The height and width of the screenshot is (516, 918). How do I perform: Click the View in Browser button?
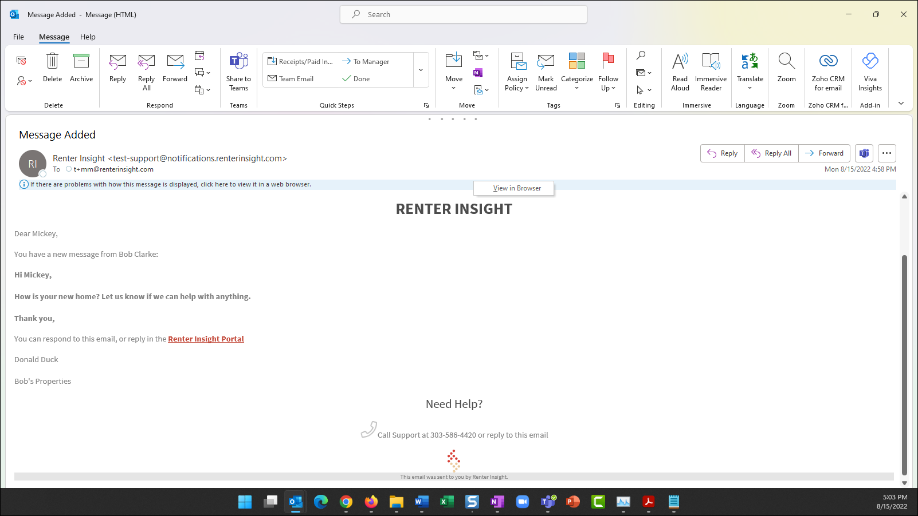pos(514,188)
